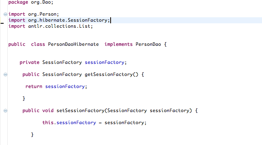This screenshot has height=145, width=262.
Task: Click the this keyword in the setter
Action: pyautogui.click(x=48, y=123)
